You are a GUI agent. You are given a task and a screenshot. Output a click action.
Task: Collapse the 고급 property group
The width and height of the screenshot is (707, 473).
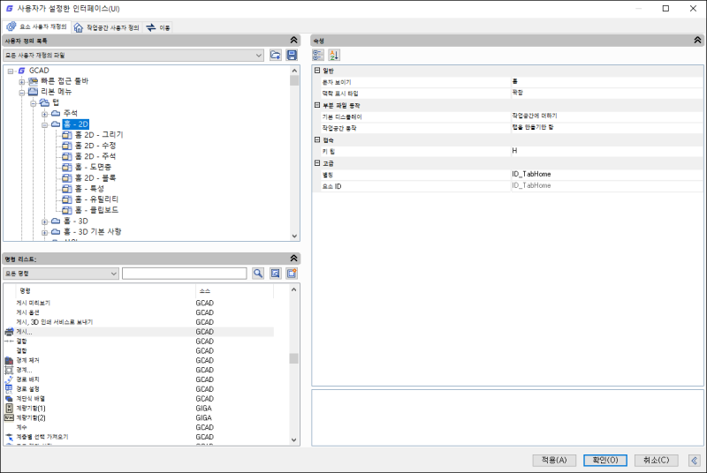(x=317, y=163)
